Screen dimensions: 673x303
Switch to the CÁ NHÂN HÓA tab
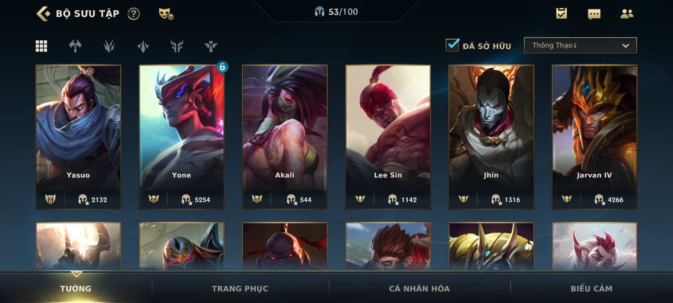[419, 288]
